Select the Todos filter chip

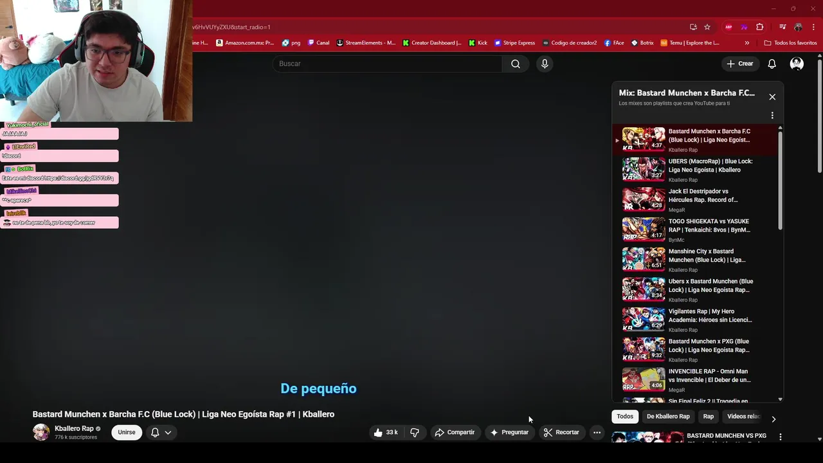pyautogui.click(x=625, y=417)
